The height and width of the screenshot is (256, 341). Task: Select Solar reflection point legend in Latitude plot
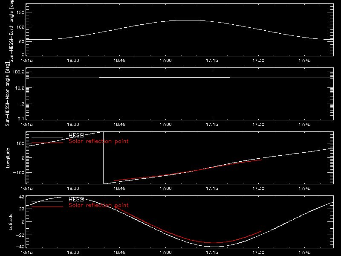(x=98, y=205)
